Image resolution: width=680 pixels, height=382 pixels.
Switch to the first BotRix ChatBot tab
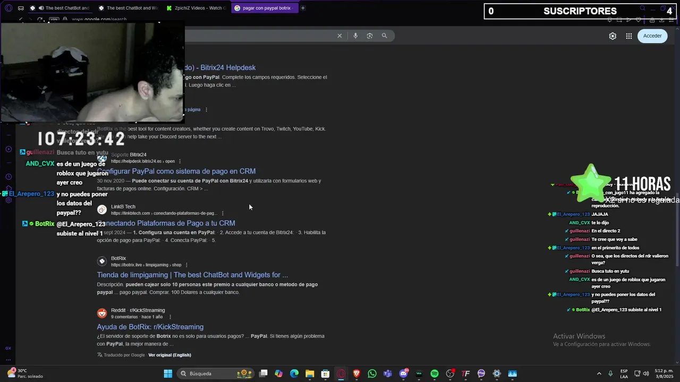pos(61,8)
